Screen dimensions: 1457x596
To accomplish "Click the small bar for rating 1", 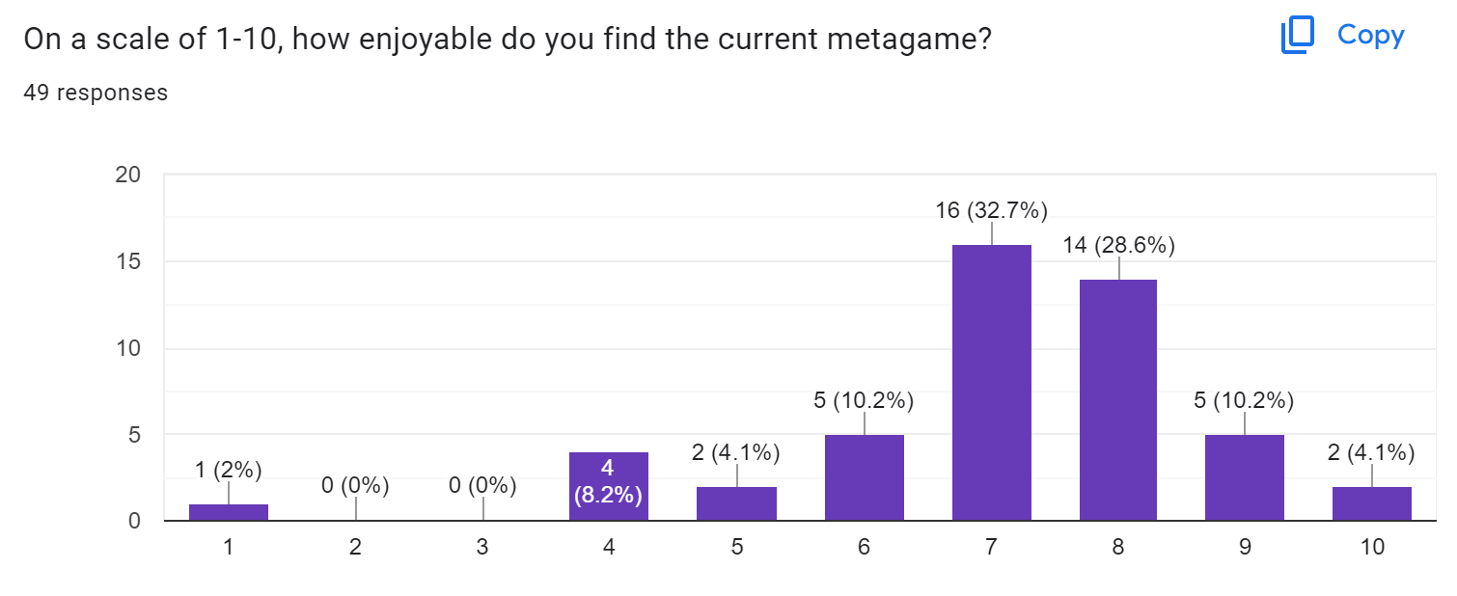I will [x=229, y=512].
